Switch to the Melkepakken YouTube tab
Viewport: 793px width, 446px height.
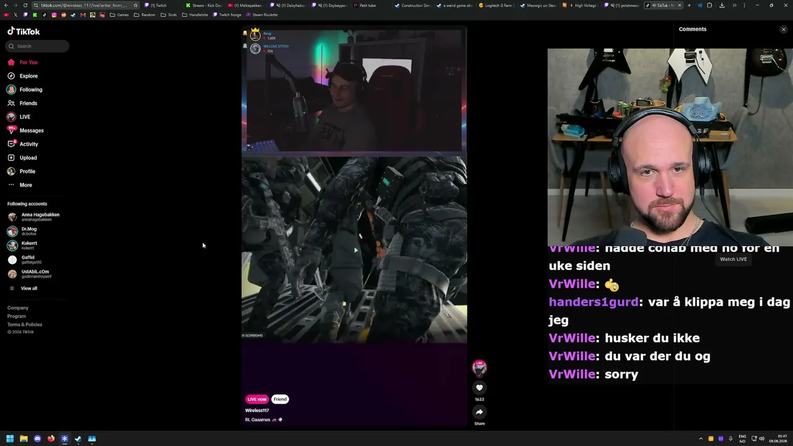(246, 6)
